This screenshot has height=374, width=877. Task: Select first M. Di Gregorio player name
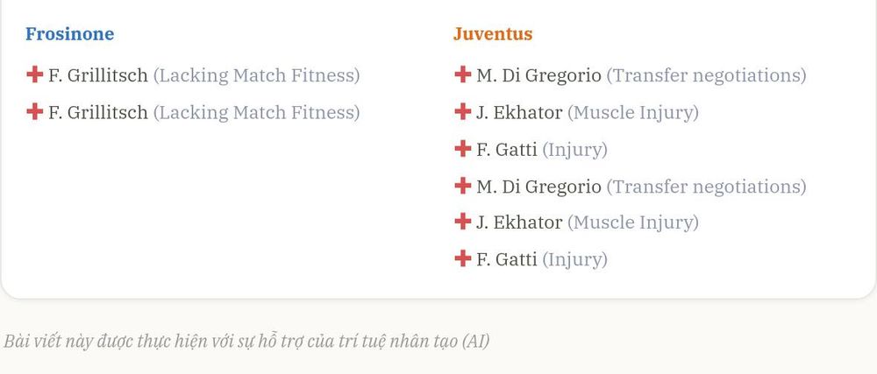pos(538,75)
